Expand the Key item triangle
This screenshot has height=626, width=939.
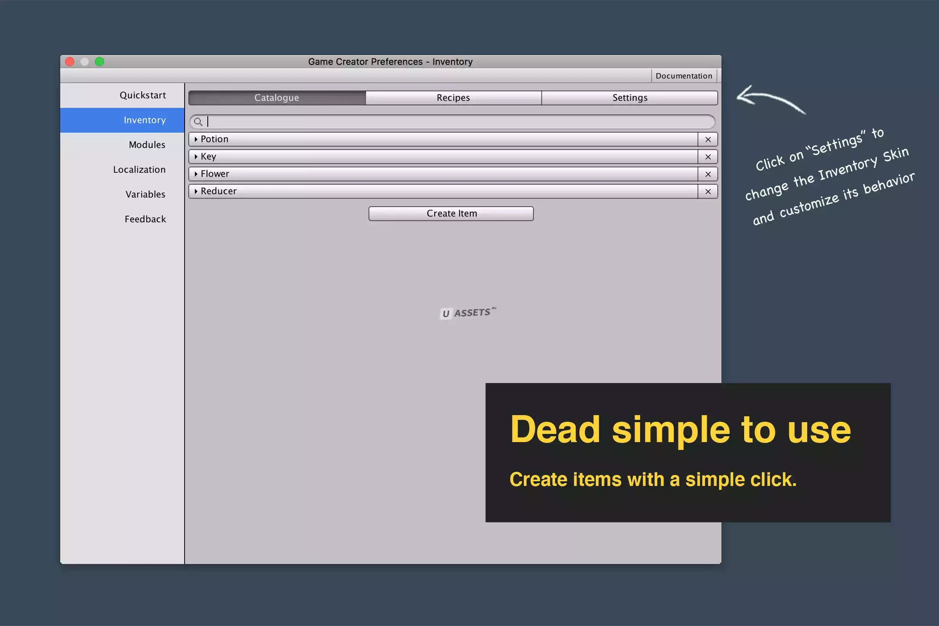point(196,156)
